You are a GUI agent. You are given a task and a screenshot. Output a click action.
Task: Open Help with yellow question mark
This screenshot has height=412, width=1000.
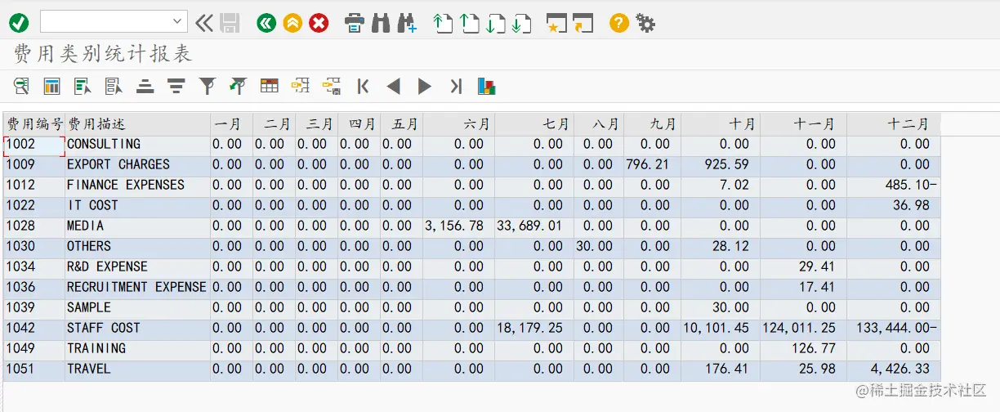pos(619,23)
